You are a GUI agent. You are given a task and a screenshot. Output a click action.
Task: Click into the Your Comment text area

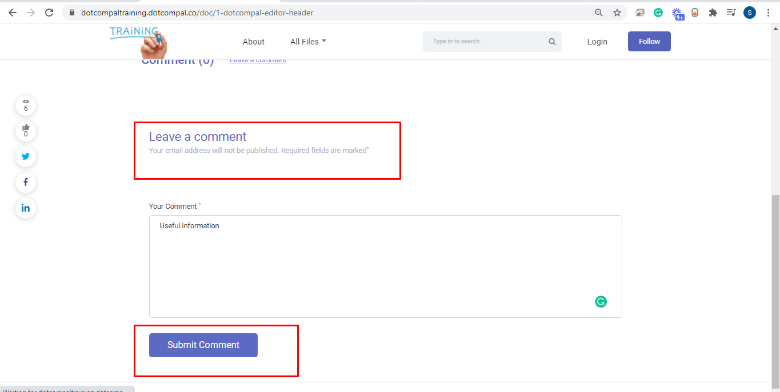386,266
